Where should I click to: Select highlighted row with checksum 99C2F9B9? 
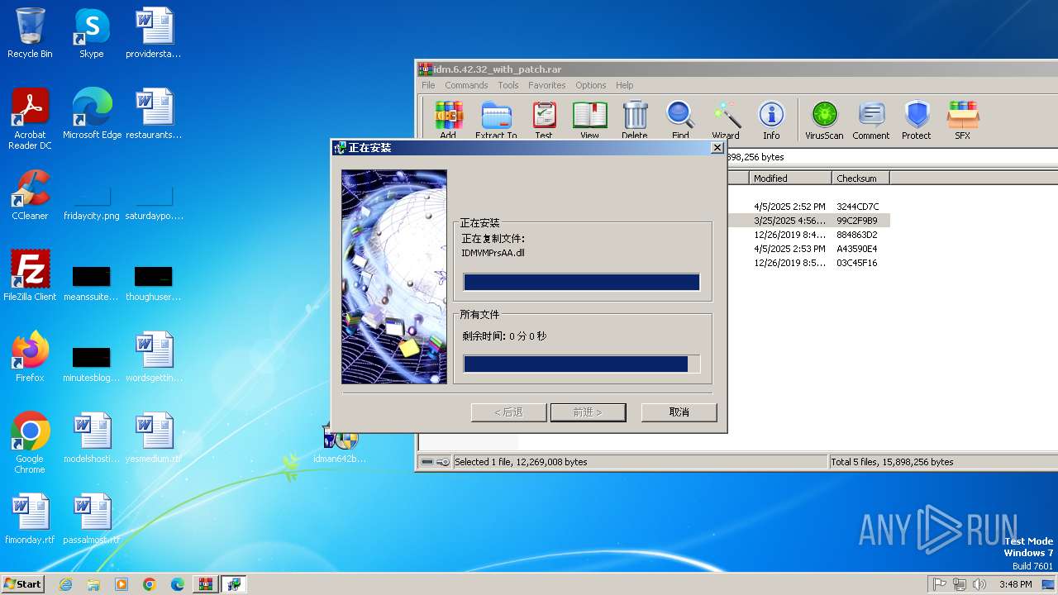pyautogui.click(x=808, y=221)
